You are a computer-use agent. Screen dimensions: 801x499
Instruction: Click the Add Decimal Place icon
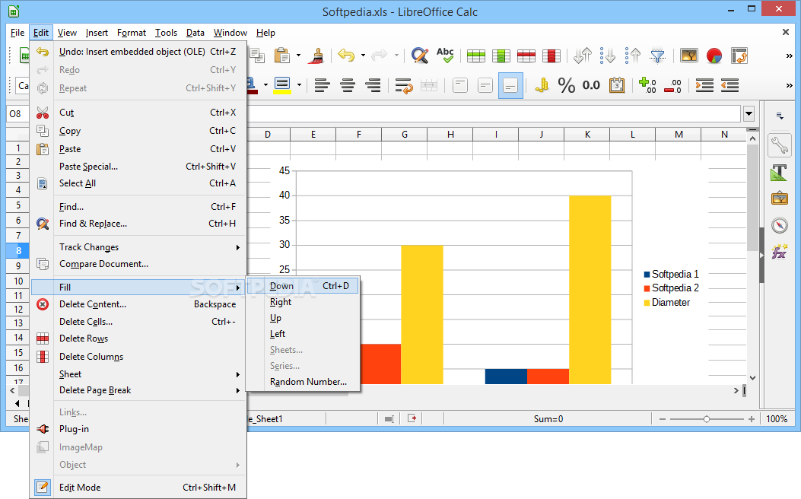(647, 85)
